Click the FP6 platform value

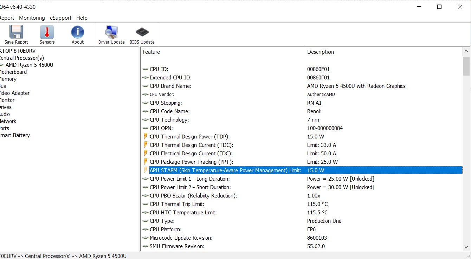click(311, 229)
